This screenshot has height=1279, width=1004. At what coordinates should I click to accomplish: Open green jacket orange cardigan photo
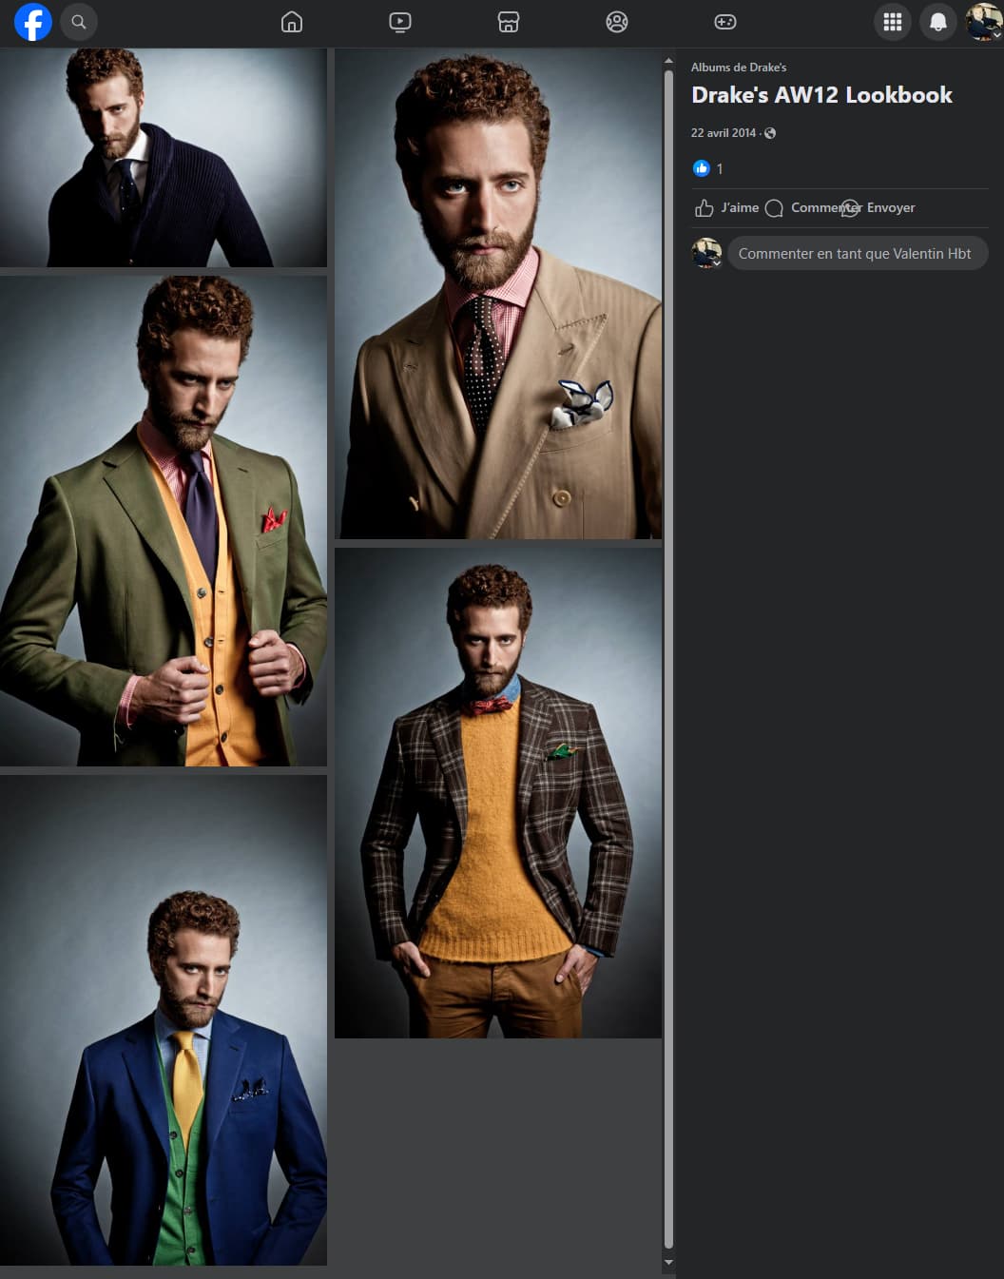pyautogui.click(x=164, y=521)
